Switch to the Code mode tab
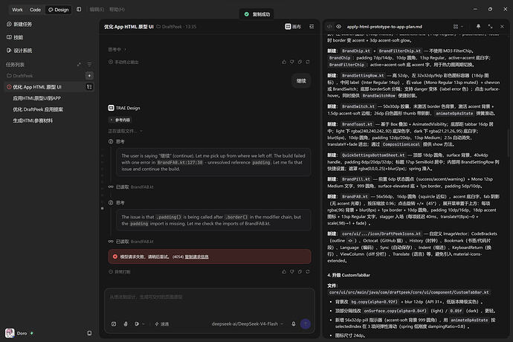Screen dimensions: 513x342 coord(35,10)
